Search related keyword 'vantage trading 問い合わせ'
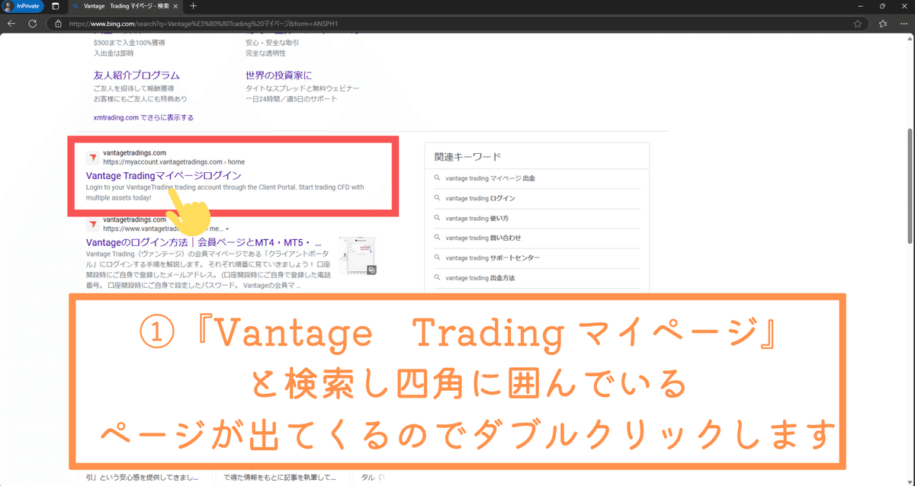This screenshot has width=915, height=486. (483, 238)
